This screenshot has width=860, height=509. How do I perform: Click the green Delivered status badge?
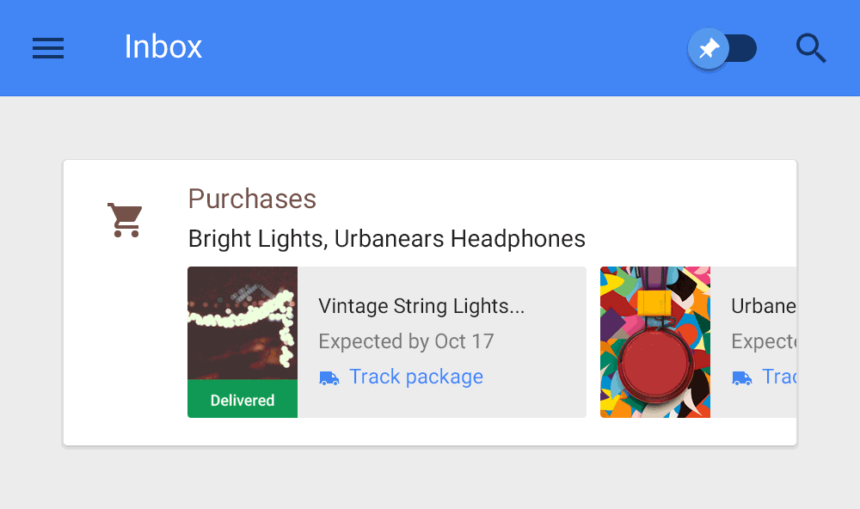pyautogui.click(x=243, y=401)
